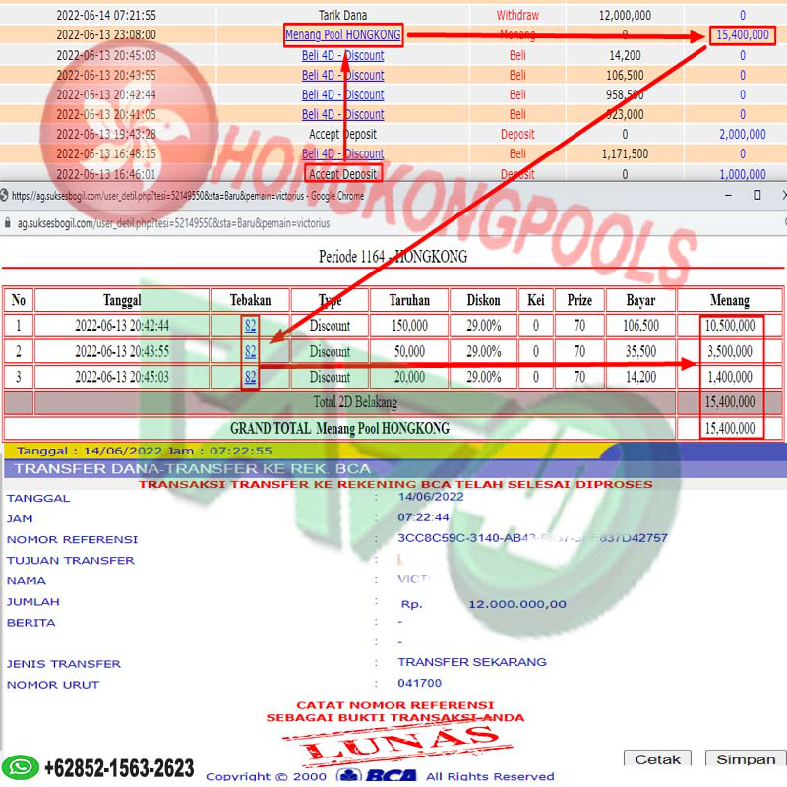The width and height of the screenshot is (787, 787).
Task: Click tebakan 82 in row 1
Action: (x=251, y=326)
